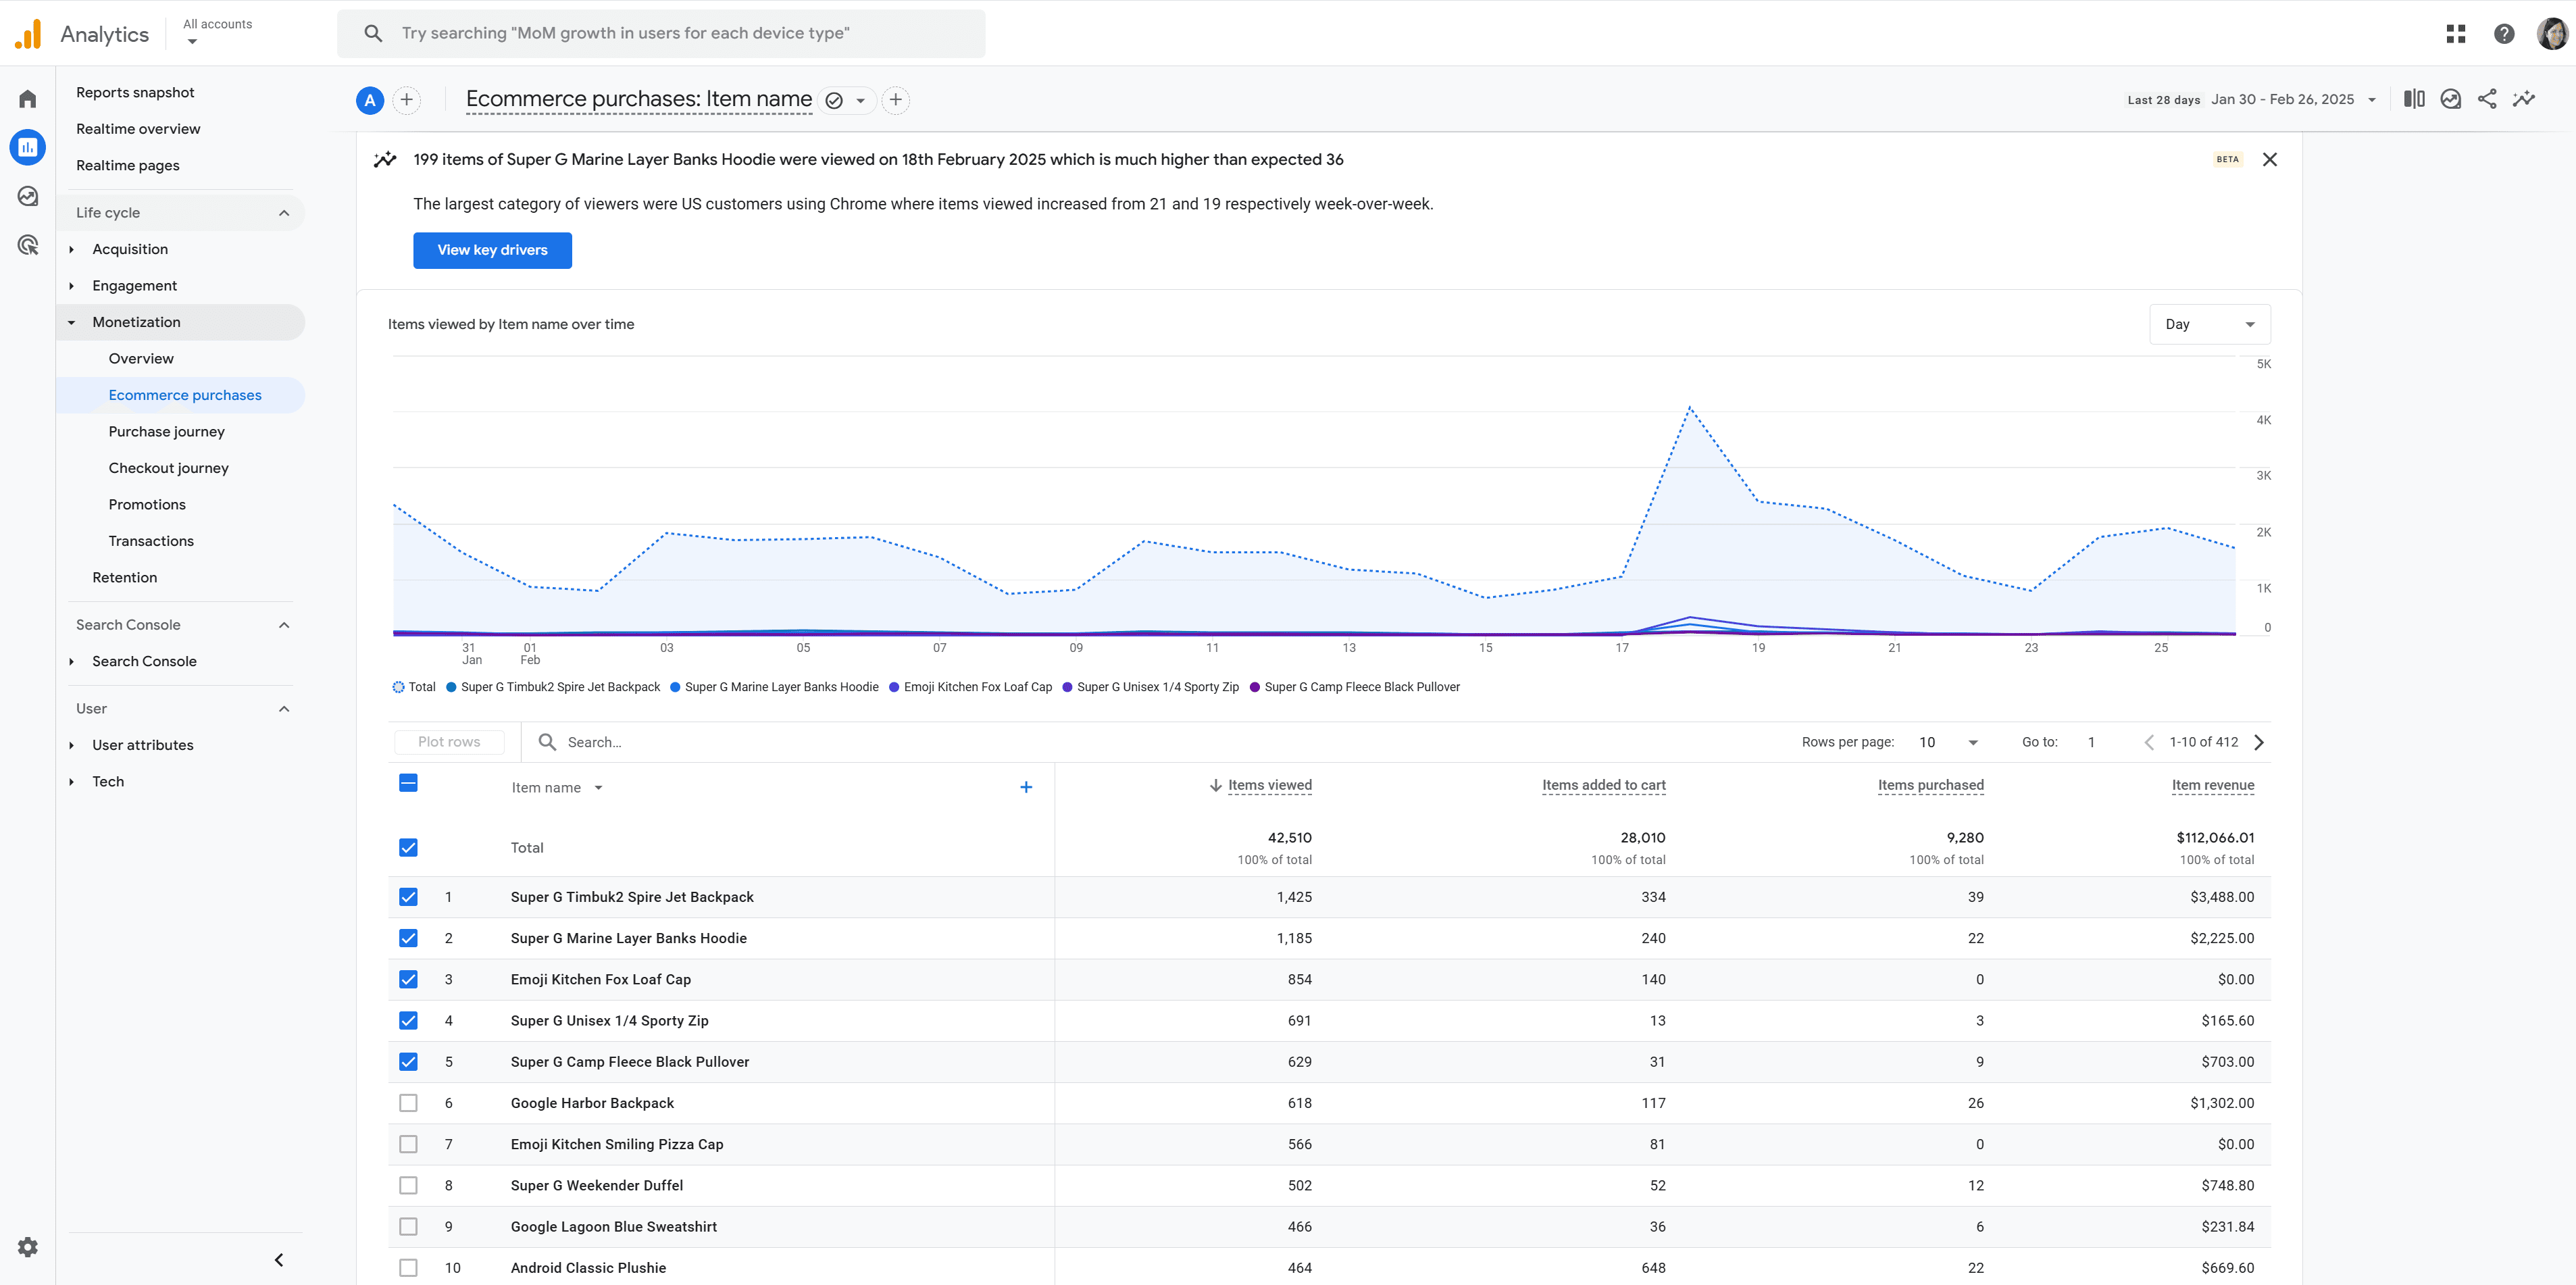Share this report icon

tap(2487, 99)
